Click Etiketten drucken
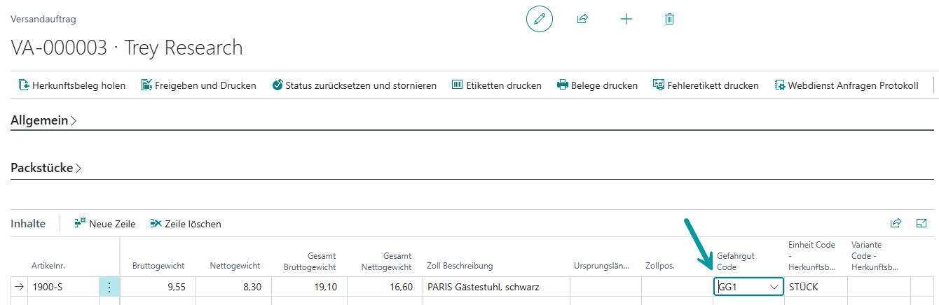The width and height of the screenshot is (939, 305). 496,85
